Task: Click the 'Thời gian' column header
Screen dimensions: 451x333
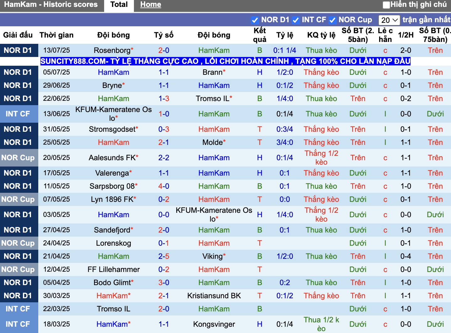Action: click(56, 35)
